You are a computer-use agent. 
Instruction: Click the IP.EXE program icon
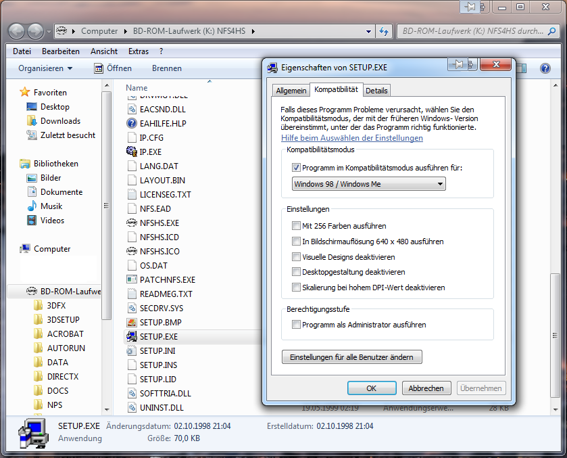(132, 152)
